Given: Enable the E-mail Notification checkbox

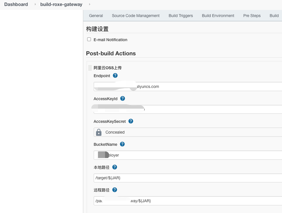Looking at the screenshot, I should [89, 39].
